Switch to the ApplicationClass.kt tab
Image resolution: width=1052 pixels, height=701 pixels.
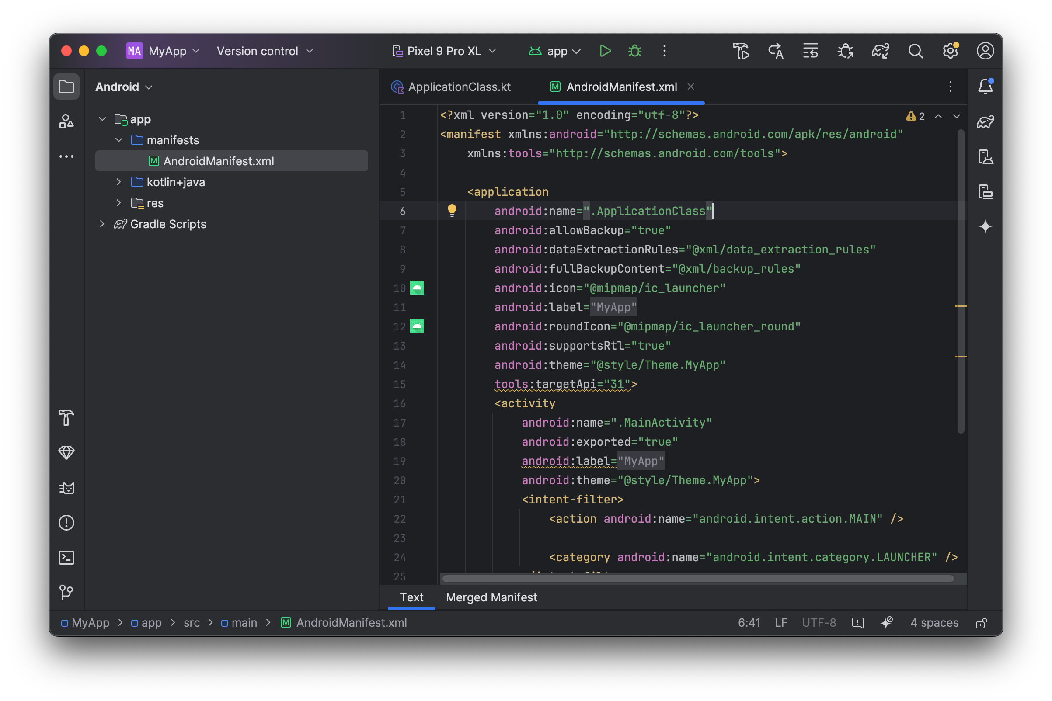point(459,87)
